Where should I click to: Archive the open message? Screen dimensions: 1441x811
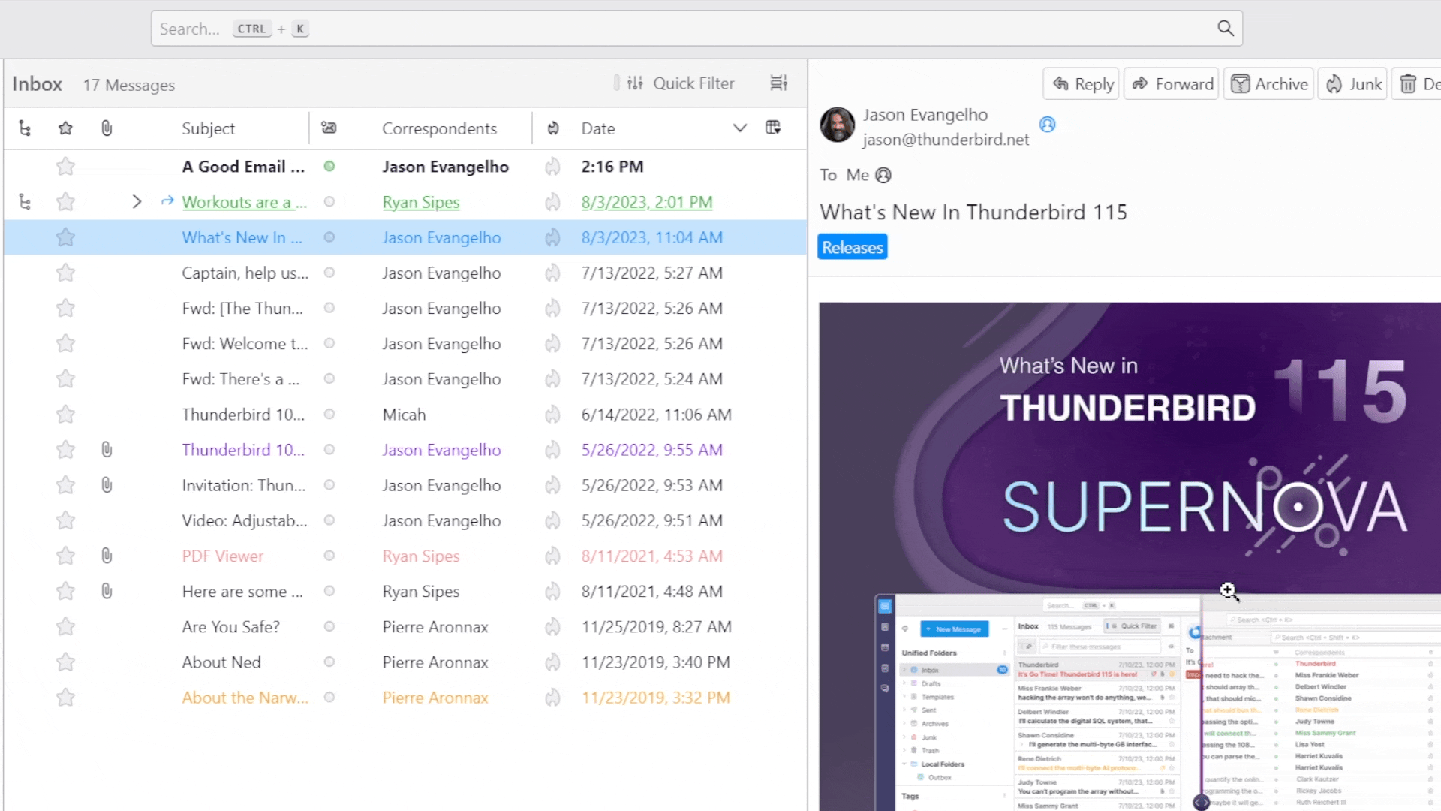point(1269,83)
